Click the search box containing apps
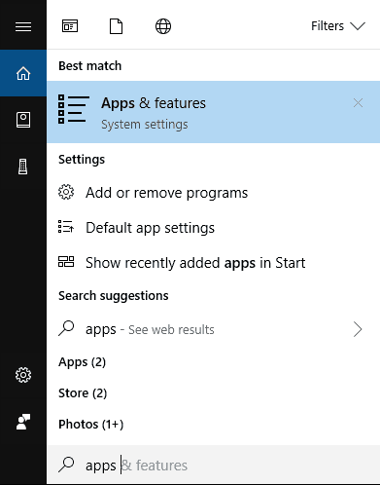The height and width of the screenshot is (485, 380). pos(213,466)
